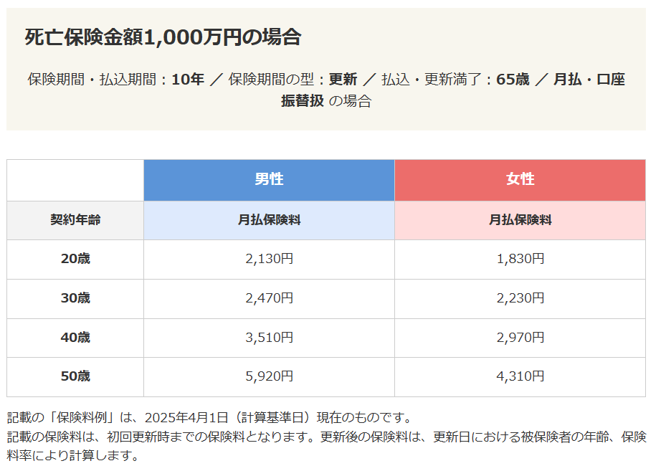
Task: Click the 死亡保険金額1,000万円の場合 heading
Action: (x=163, y=37)
